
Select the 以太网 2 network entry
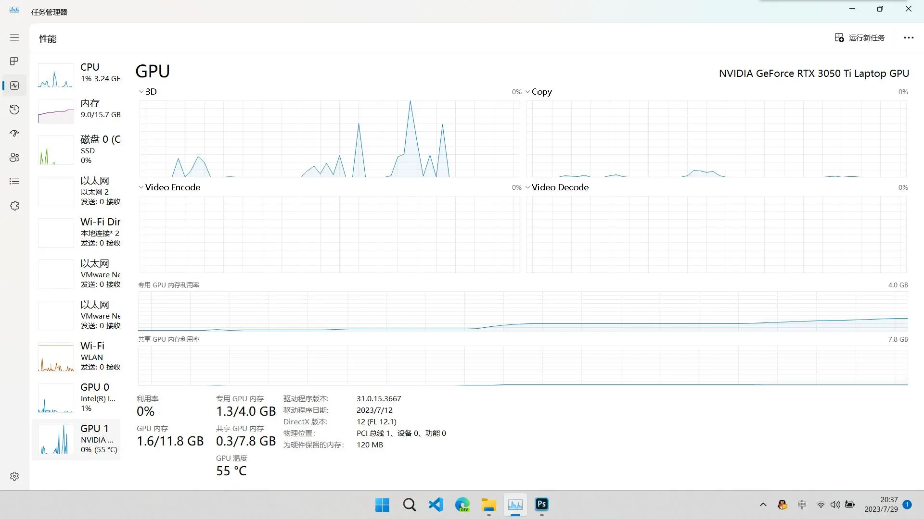coord(77,191)
